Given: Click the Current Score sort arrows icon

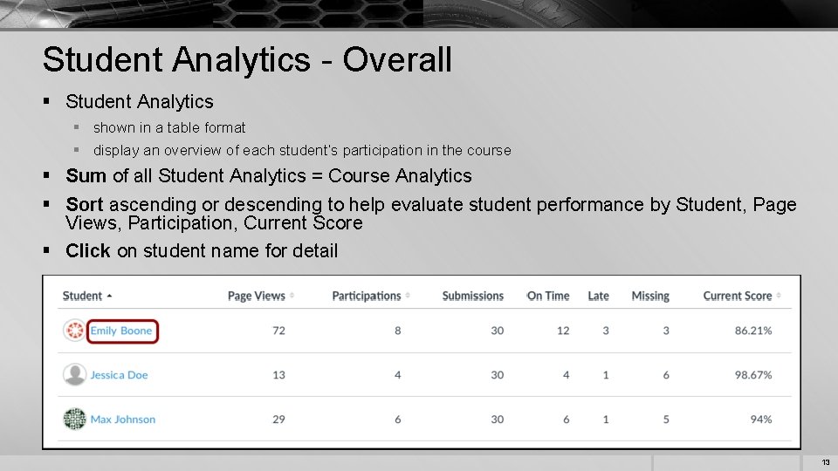Looking at the screenshot, I should (778, 296).
